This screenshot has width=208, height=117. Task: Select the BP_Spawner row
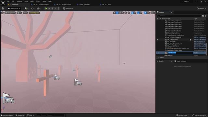(x=181, y=42)
